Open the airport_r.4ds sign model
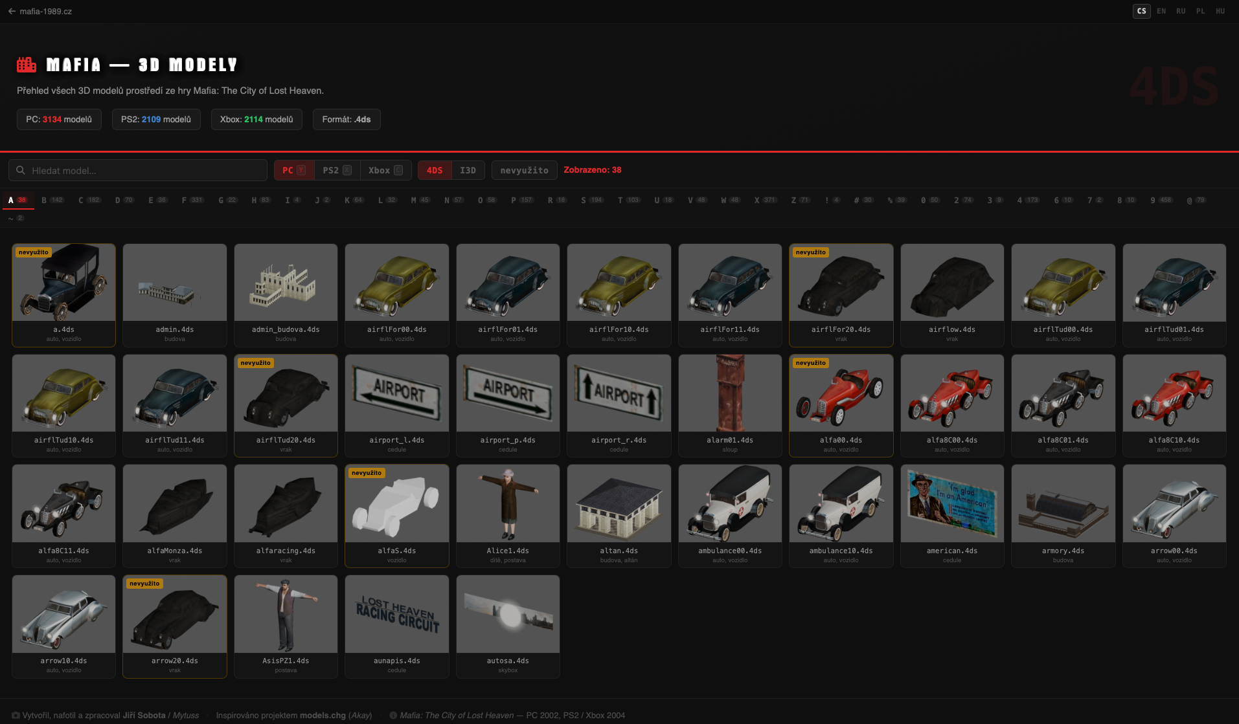The image size is (1239, 724). (x=619, y=406)
